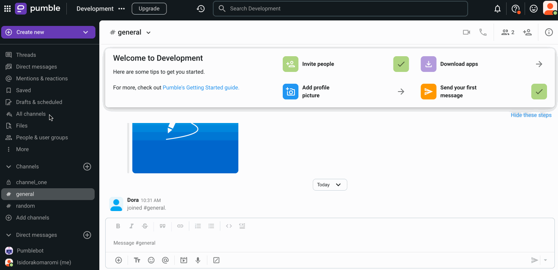View channel members count
Screen dimensions: 558x270
[x=508, y=32]
